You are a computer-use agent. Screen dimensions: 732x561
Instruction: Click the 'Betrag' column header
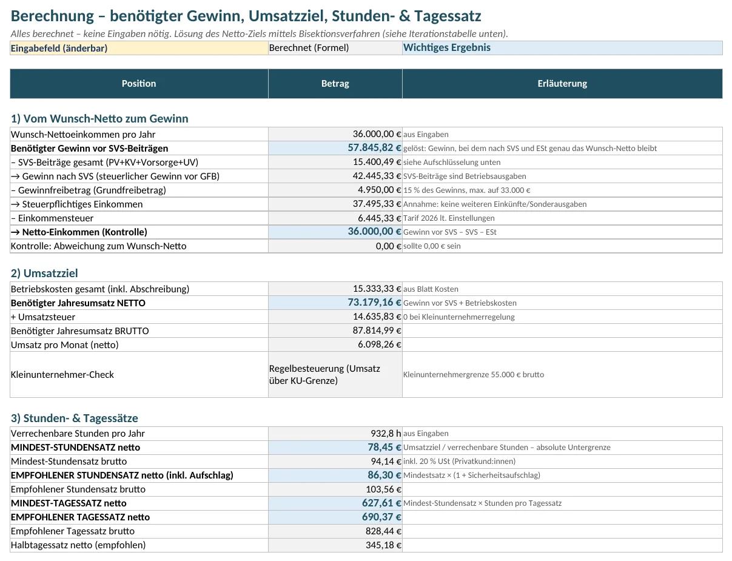[x=335, y=84]
